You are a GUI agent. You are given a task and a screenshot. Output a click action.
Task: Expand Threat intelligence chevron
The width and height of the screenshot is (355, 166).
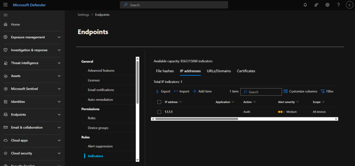(x=59, y=63)
